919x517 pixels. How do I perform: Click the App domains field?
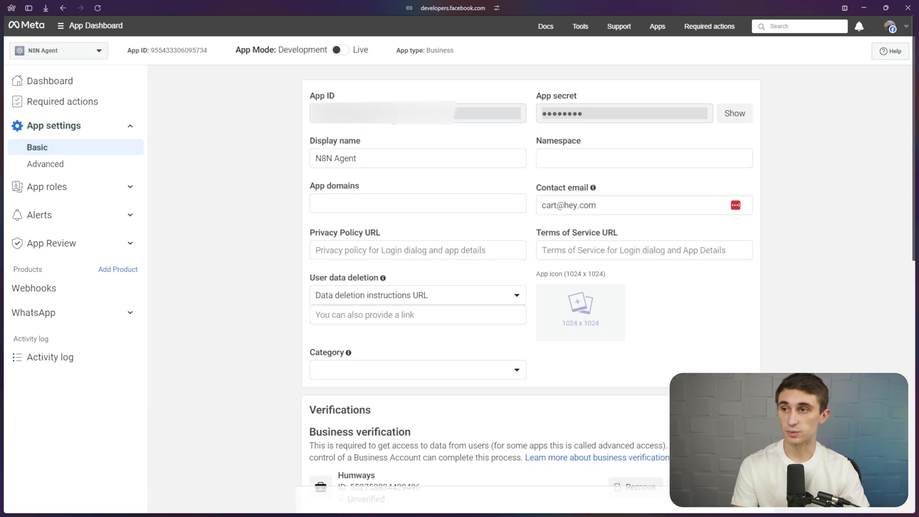point(418,203)
